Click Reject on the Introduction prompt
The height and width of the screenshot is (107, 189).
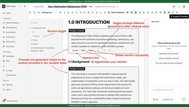91,50
